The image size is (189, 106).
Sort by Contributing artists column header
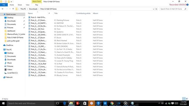pyautogui.click(x=83, y=13)
